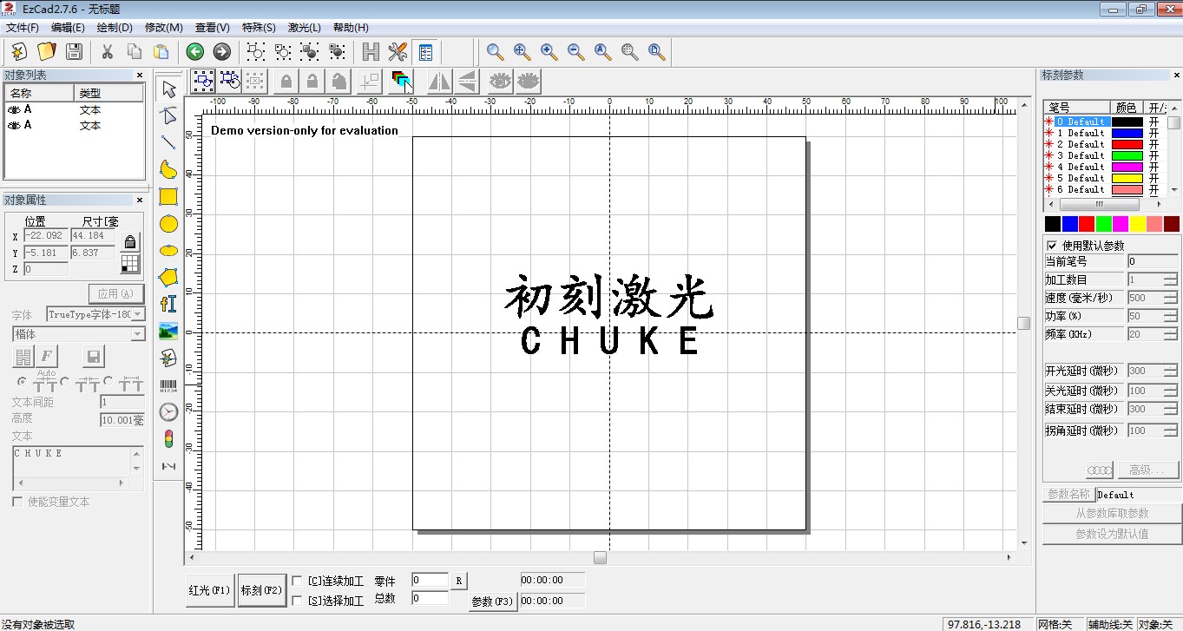The image size is (1183, 631).
Task: Enable the [S]选择加工 checkbox
Action: pyautogui.click(x=298, y=600)
